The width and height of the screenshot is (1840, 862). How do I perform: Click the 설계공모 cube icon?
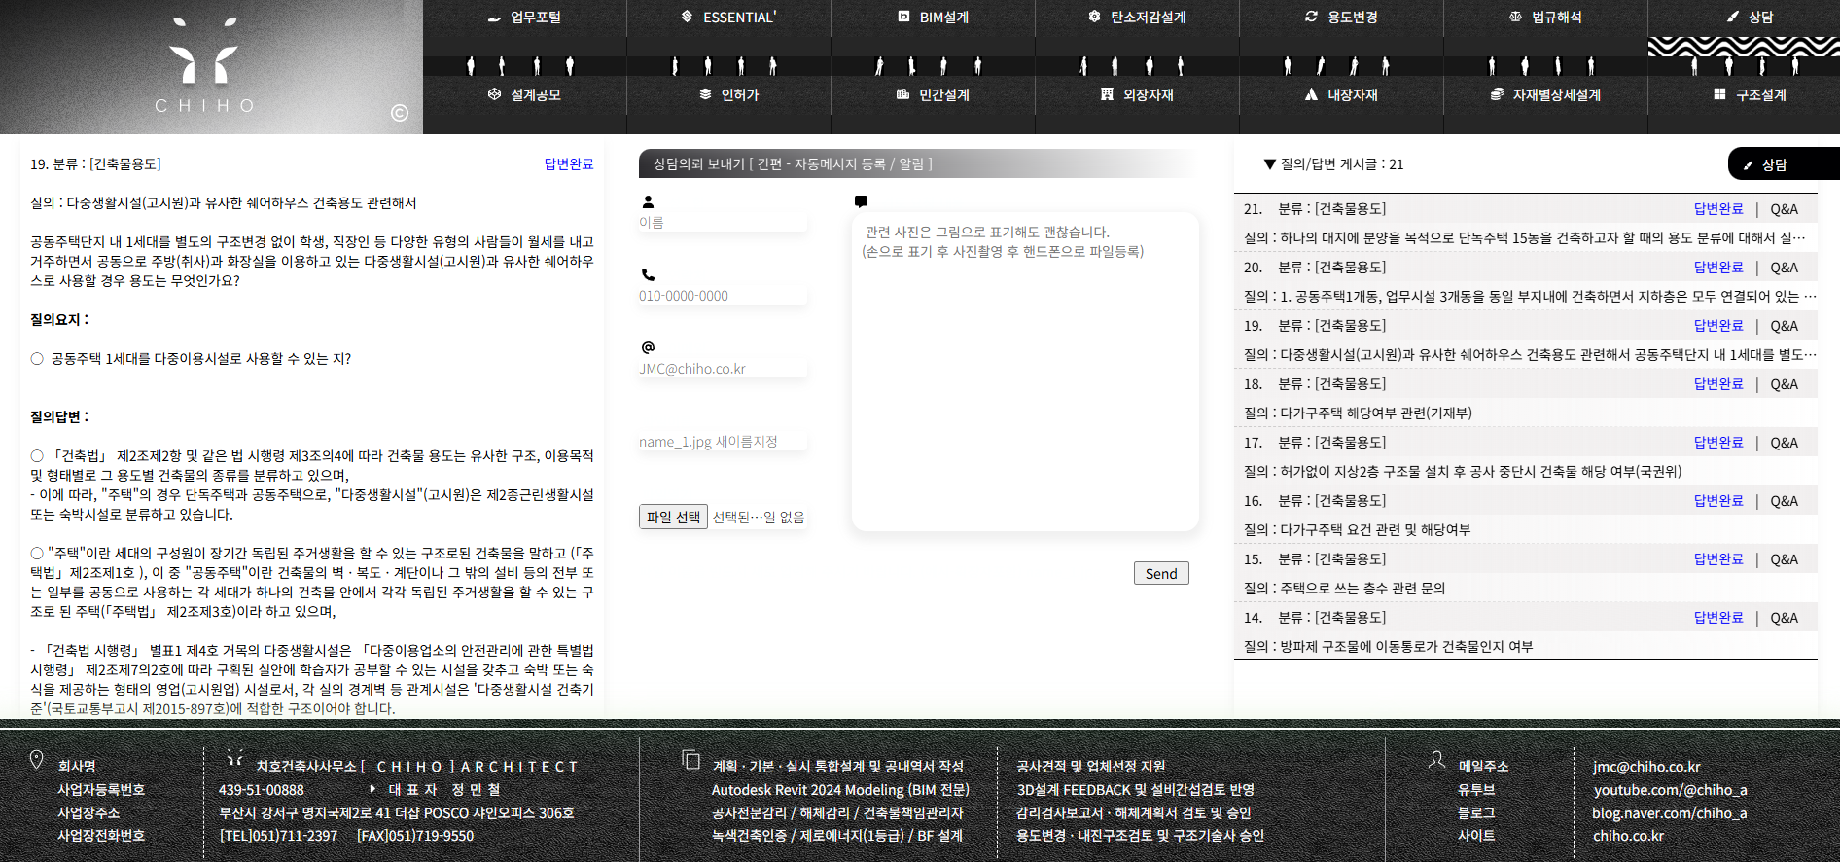494,94
